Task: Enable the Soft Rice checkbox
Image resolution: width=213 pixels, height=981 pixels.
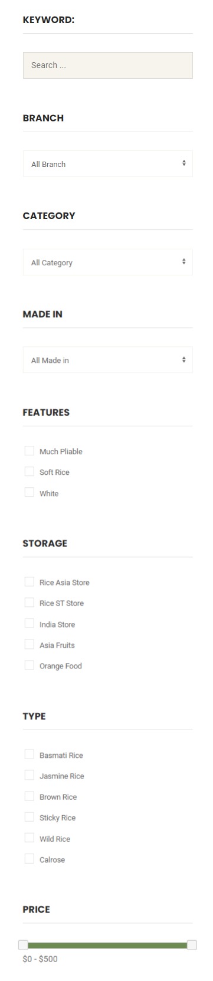Action: click(30, 472)
